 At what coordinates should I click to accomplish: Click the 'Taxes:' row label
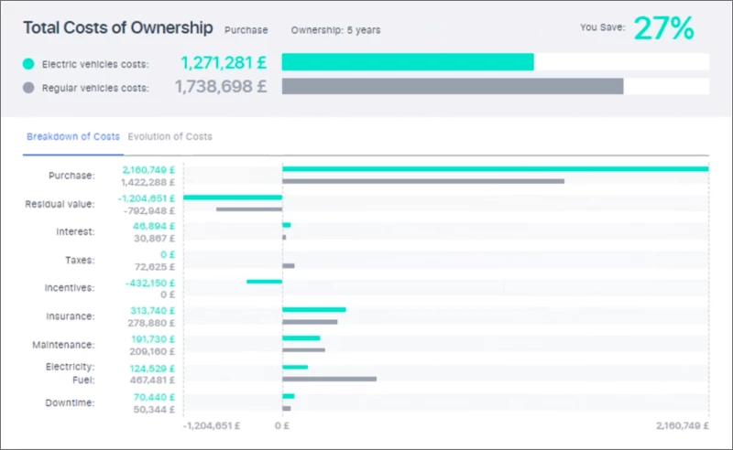point(80,260)
